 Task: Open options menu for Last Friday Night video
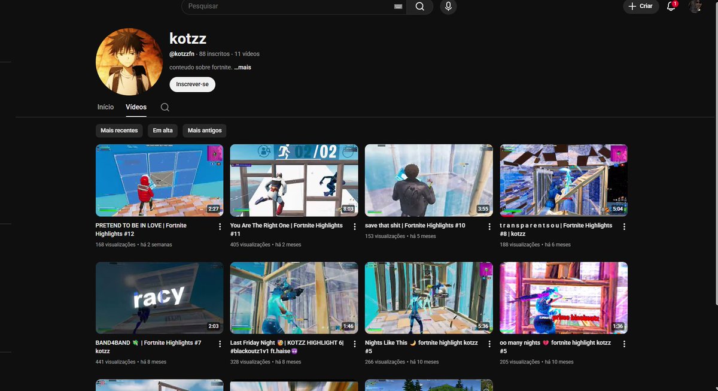click(x=354, y=344)
